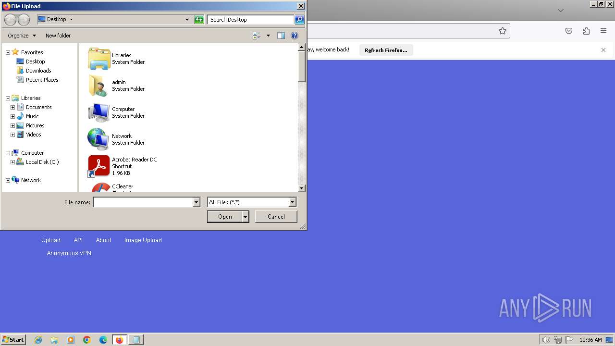Click the API link on webpage
This screenshot has height=346, width=615.
[78, 240]
